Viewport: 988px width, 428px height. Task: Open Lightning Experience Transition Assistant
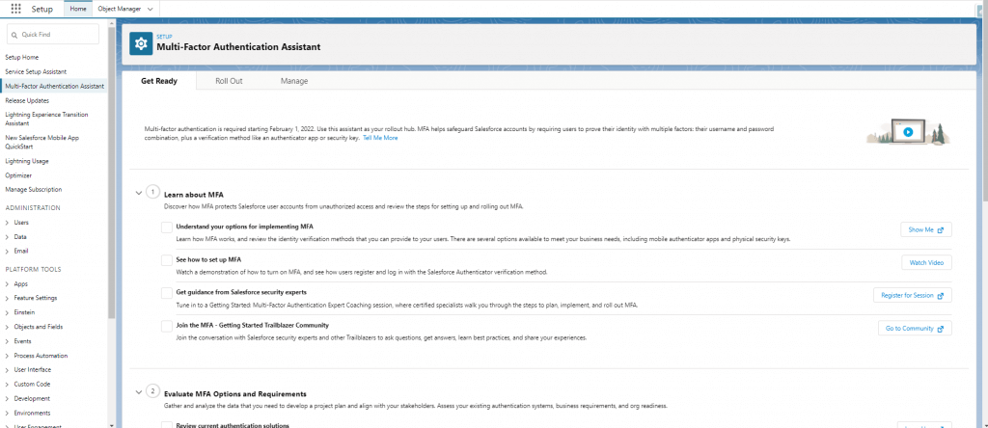point(46,119)
